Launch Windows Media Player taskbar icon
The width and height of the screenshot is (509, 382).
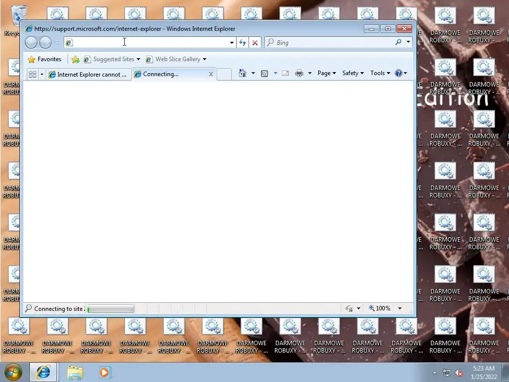pos(104,373)
